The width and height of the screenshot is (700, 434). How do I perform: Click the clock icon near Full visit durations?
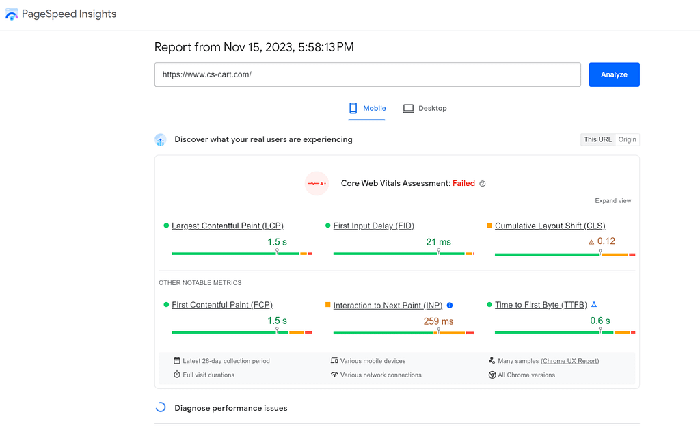pyautogui.click(x=176, y=375)
